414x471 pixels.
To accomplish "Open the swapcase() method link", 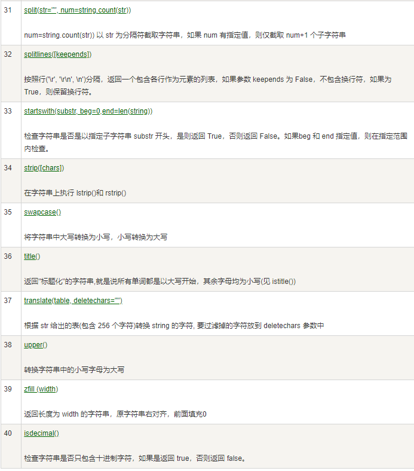I will tap(42, 212).
